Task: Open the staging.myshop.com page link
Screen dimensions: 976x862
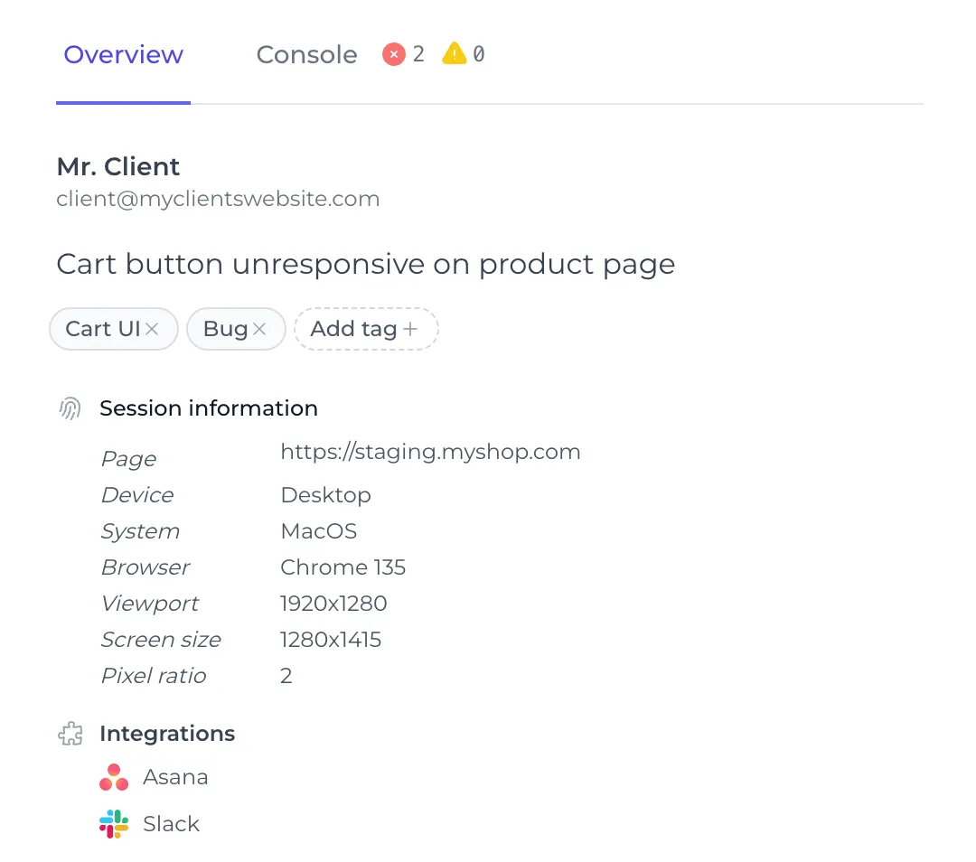Action: (x=430, y=452)
